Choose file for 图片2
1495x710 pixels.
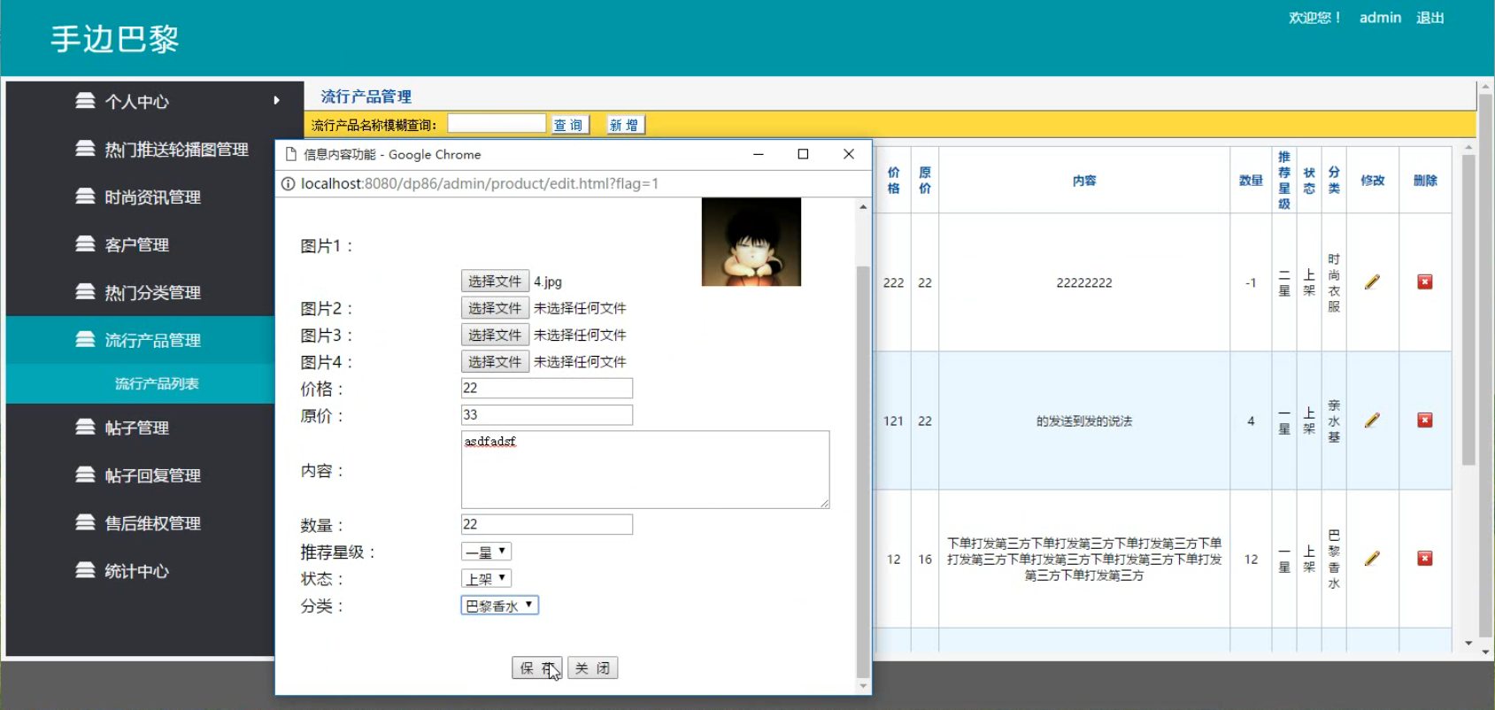click(495, 308)
